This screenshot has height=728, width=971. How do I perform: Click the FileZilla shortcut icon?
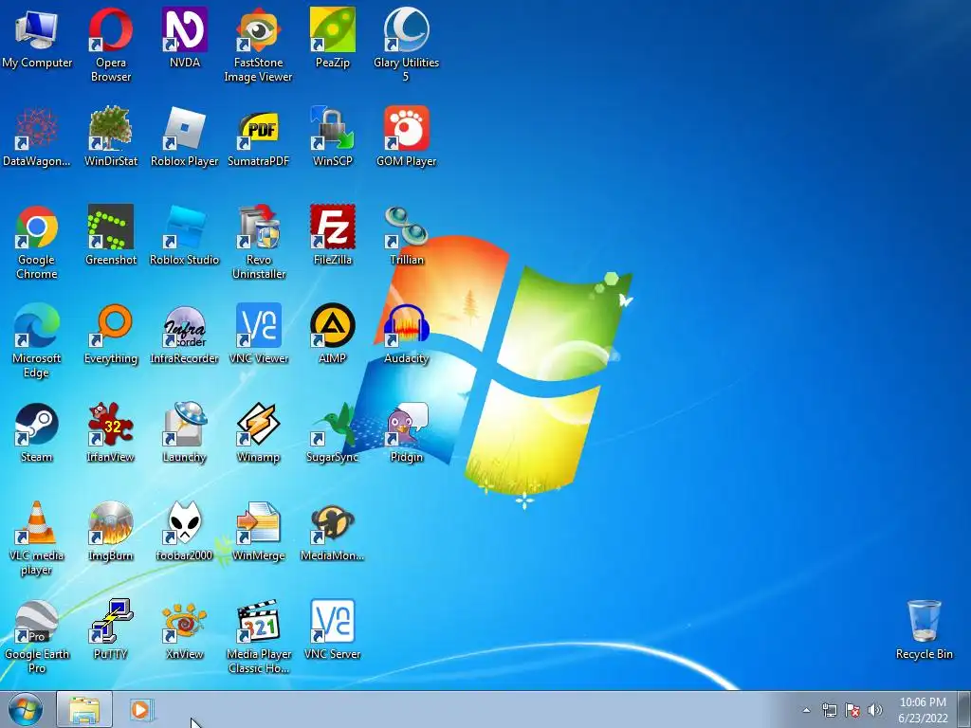pyautogui.click(x=333, y=227)
